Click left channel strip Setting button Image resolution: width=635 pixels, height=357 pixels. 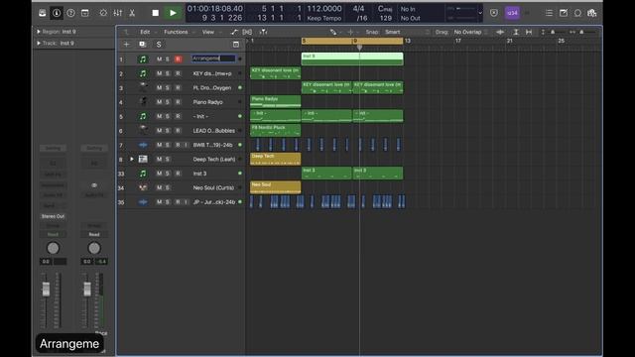coord(53,149)
